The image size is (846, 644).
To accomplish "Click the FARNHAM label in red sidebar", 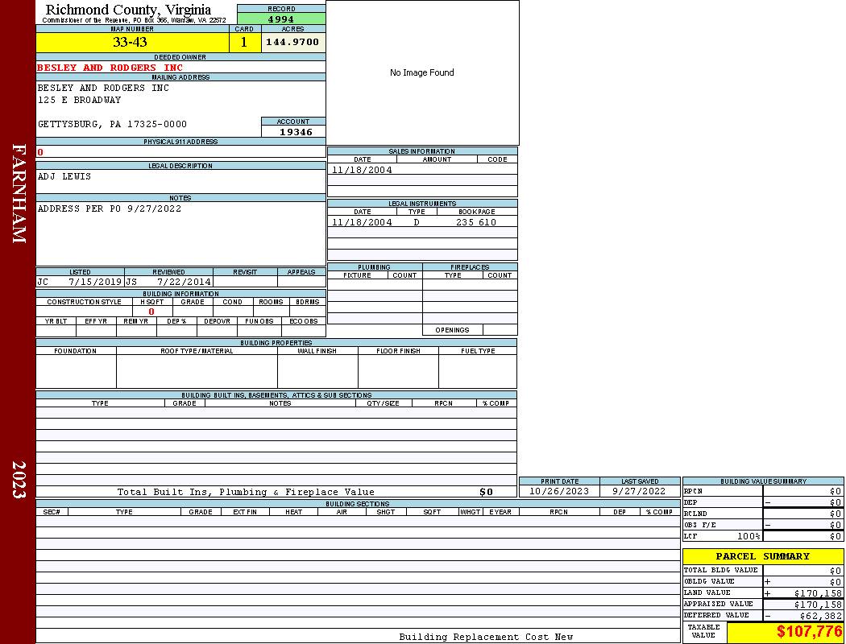I will [x=19, y=193].
